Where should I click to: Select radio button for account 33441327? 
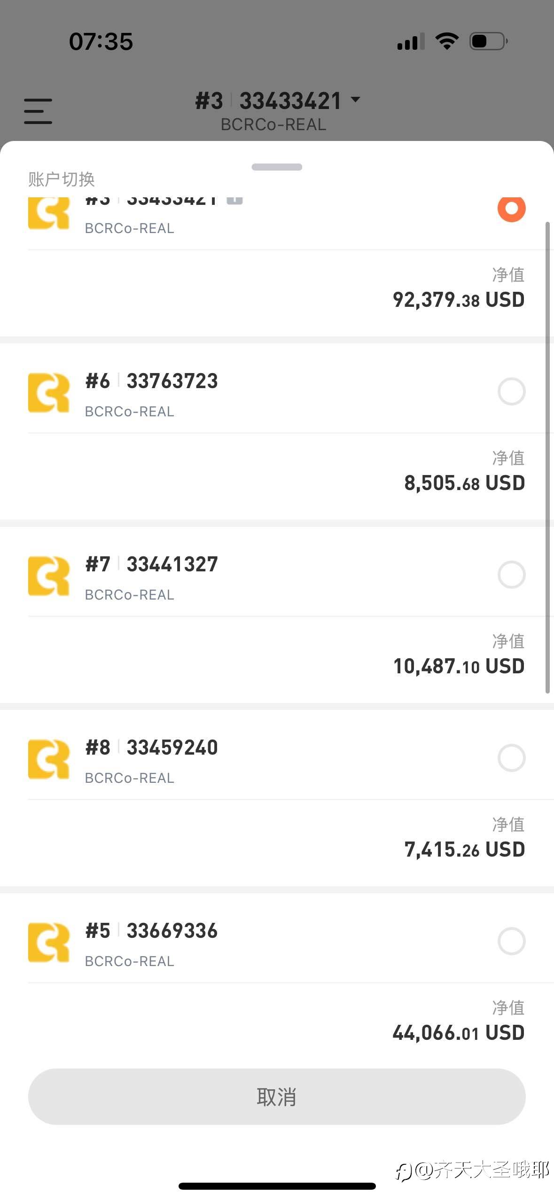tap(511, 575)
